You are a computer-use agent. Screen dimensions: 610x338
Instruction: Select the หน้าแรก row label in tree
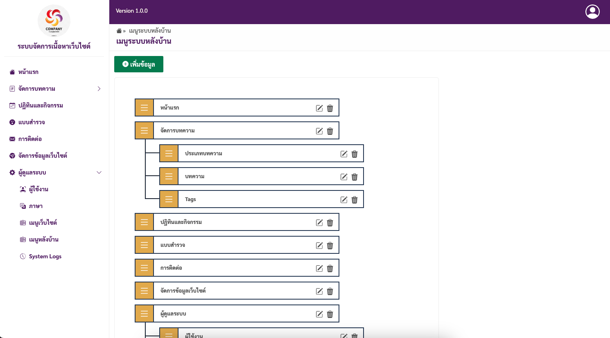(169, 107)
